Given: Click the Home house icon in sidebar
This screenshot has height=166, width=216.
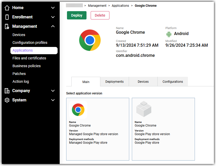Looking at the screenshot, I should [7, 8].
